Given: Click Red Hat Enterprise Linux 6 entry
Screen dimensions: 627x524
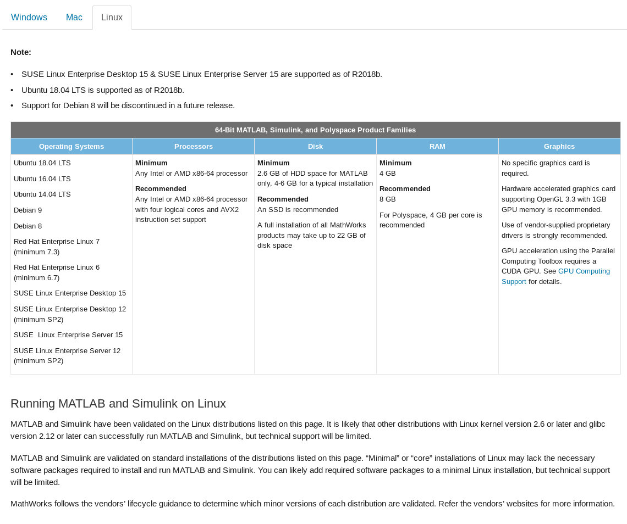Looking at the screenshot, I should point(57,272).
